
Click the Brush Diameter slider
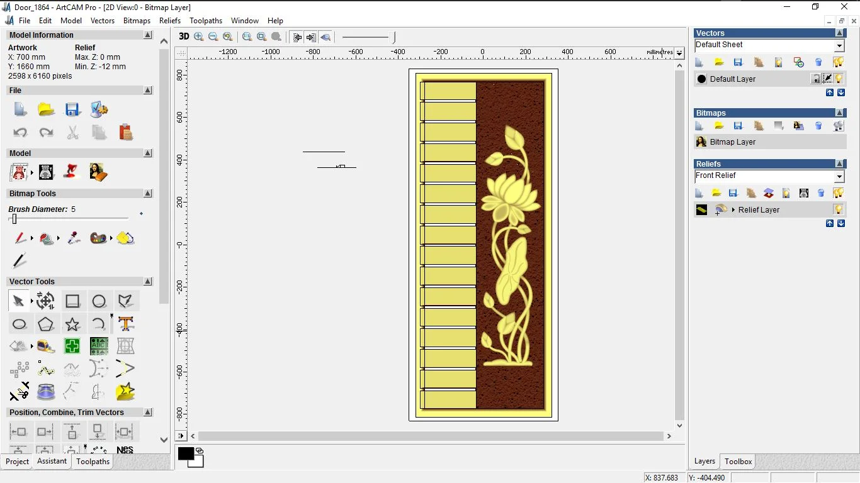tap(14, 219)
